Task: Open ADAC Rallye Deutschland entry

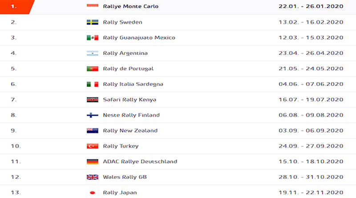Action: (140, 162)
